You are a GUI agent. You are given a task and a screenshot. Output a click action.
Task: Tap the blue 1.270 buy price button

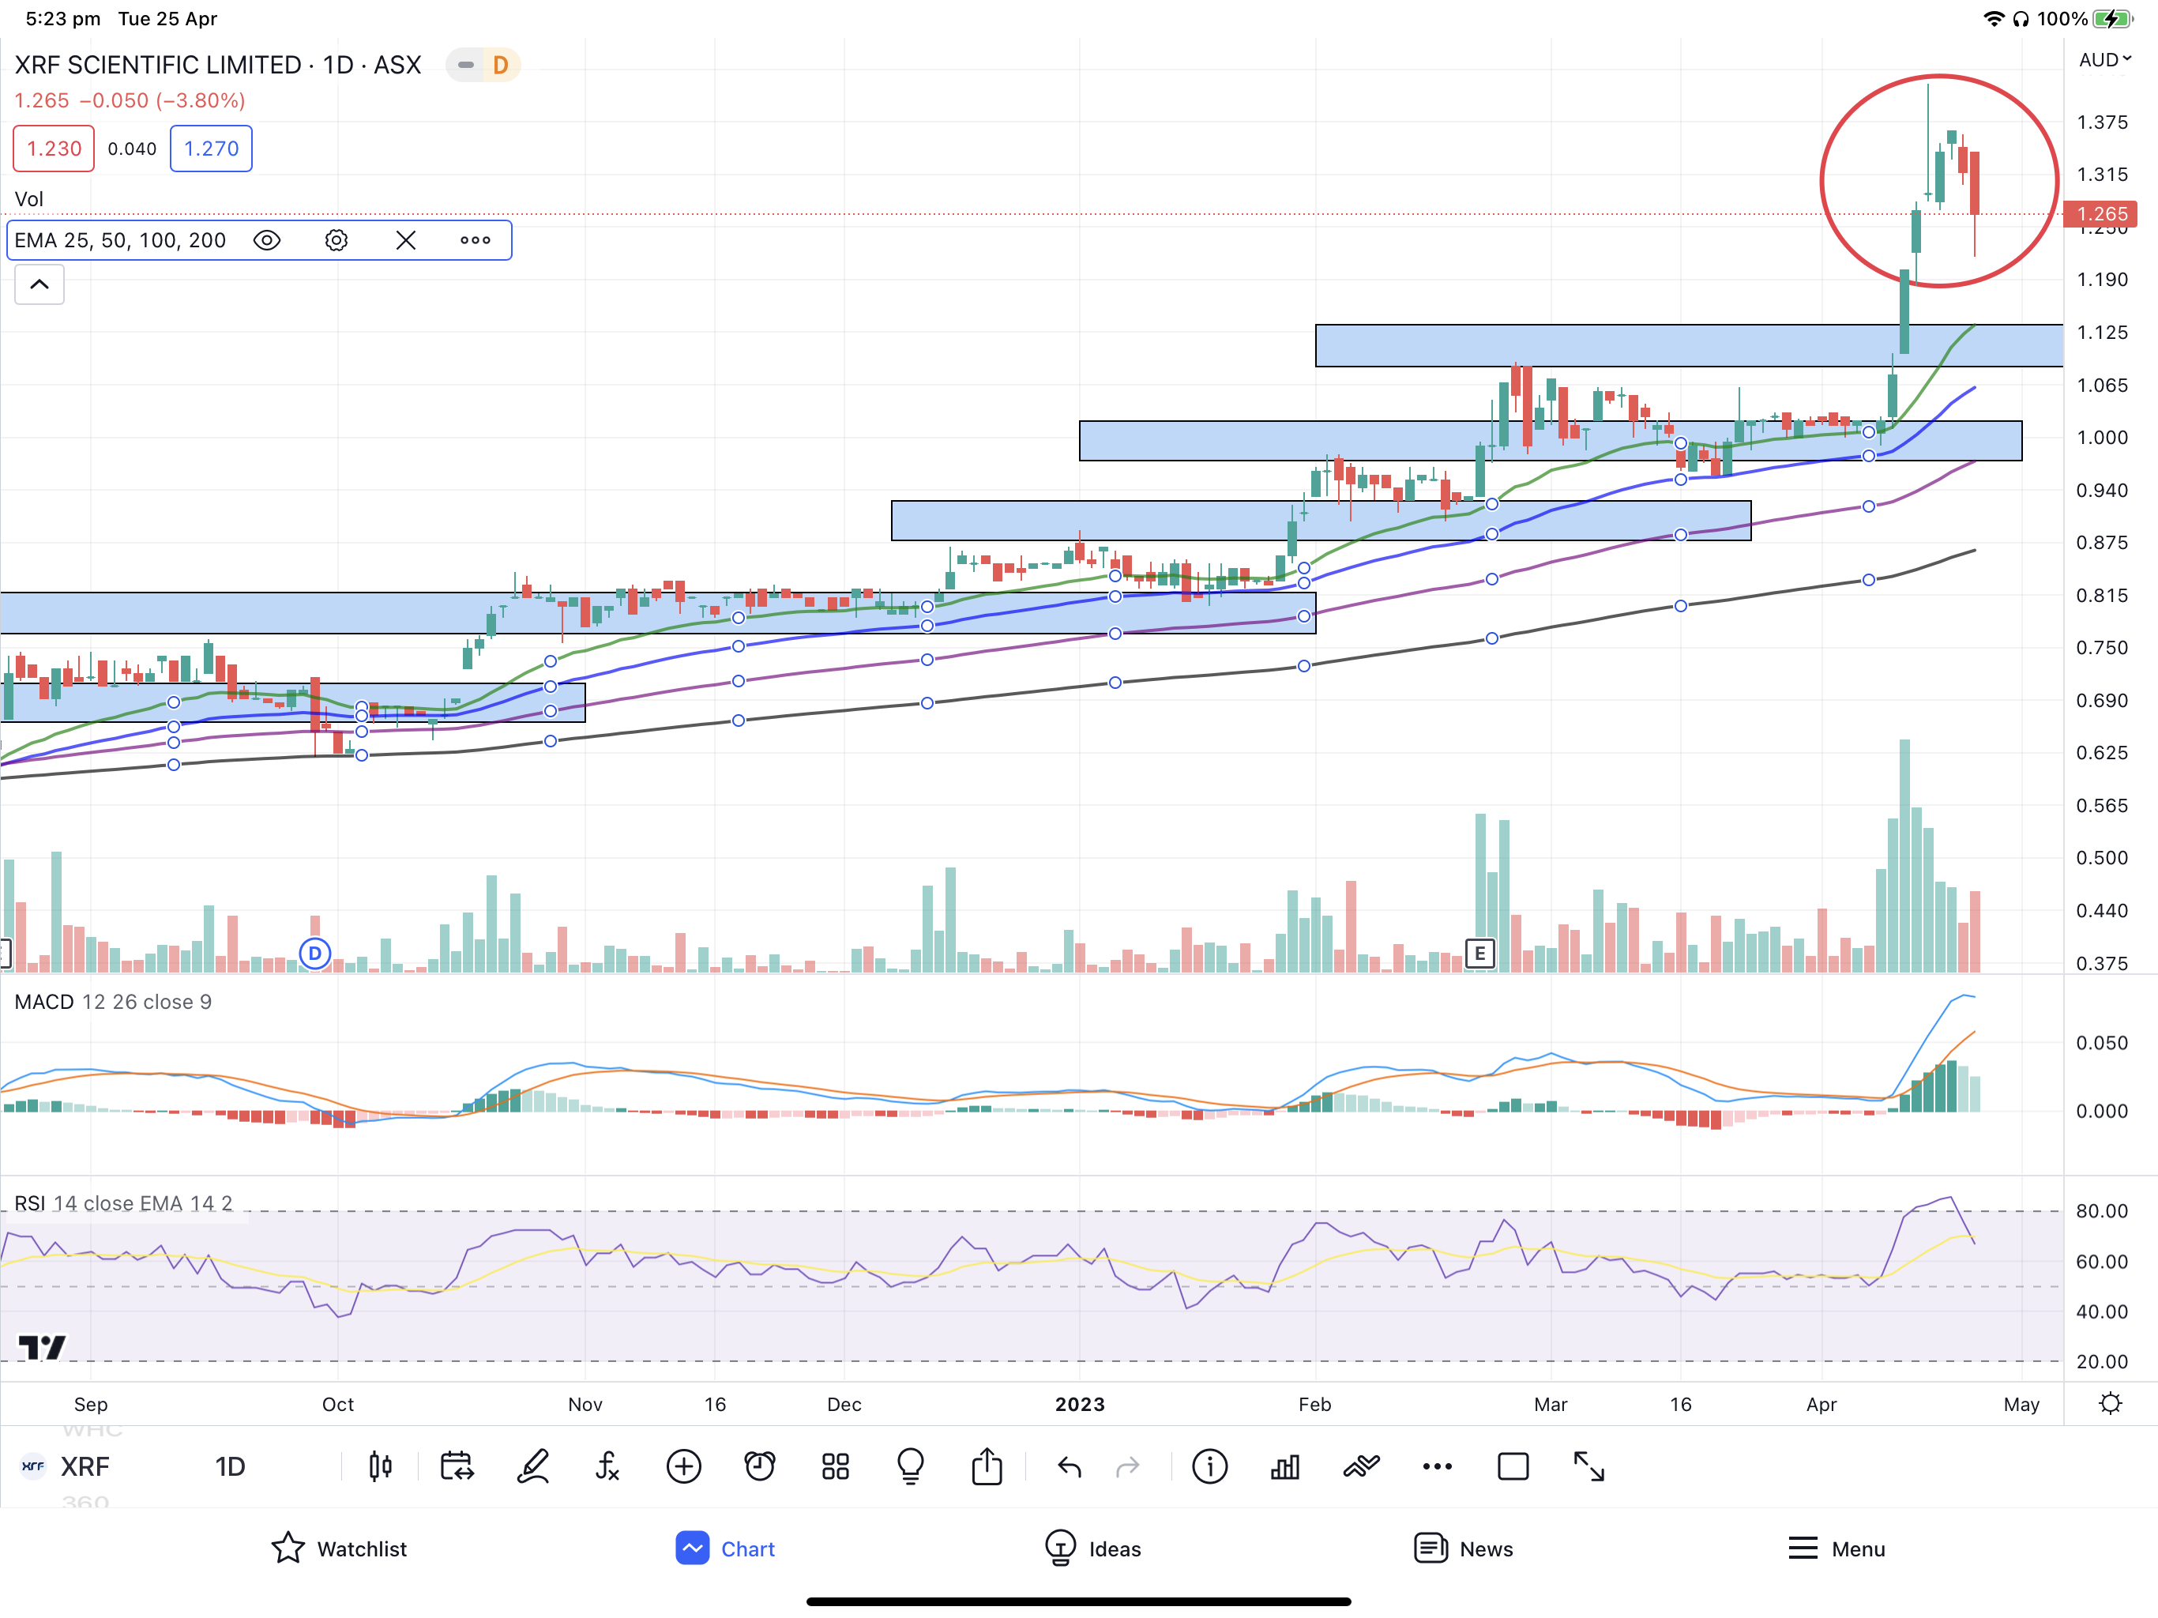coord(211,149)
